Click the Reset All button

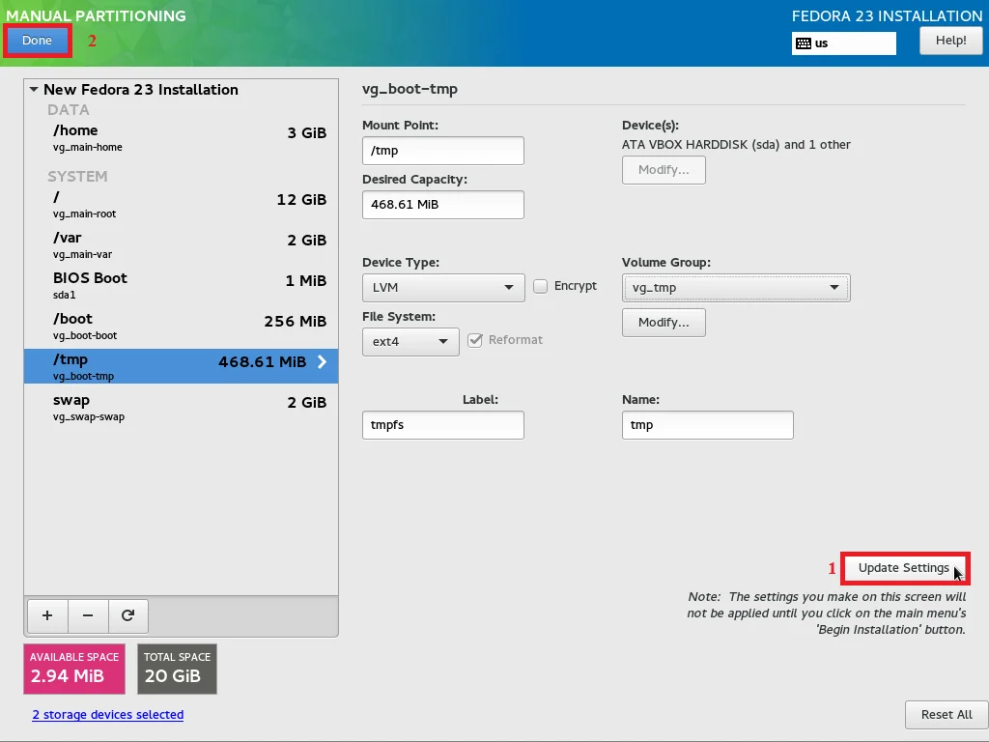947,715
